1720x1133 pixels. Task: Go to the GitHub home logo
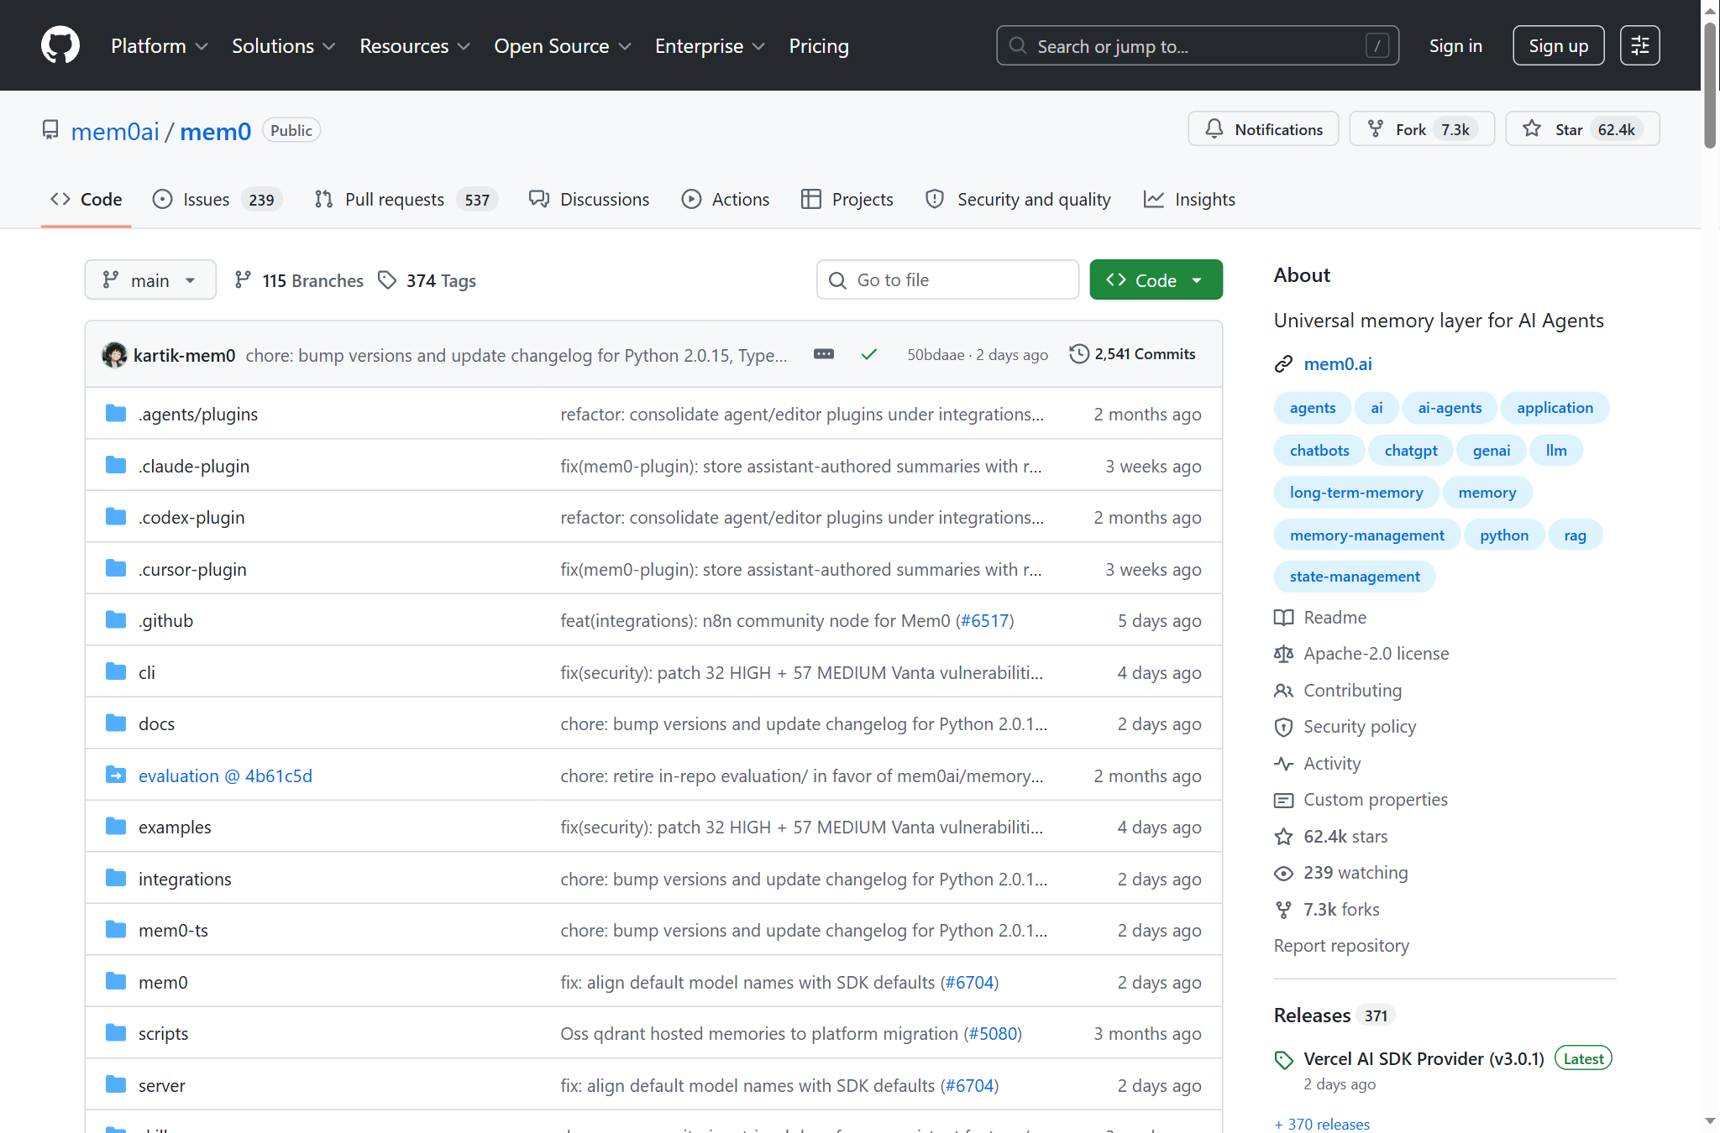point(60,45)
